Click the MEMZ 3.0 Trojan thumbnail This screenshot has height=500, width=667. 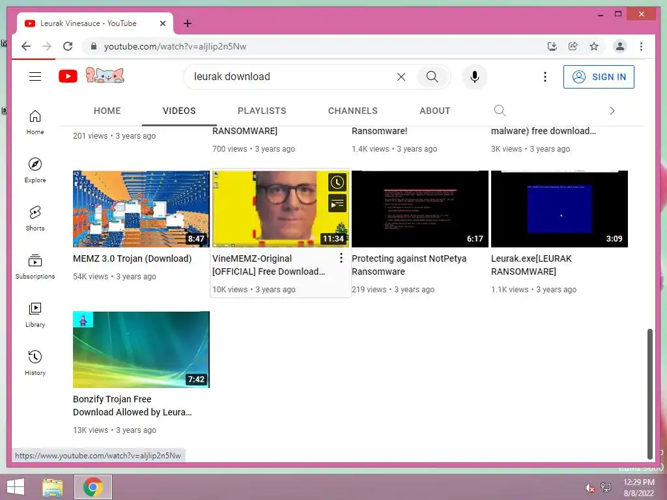click(141, 209)
